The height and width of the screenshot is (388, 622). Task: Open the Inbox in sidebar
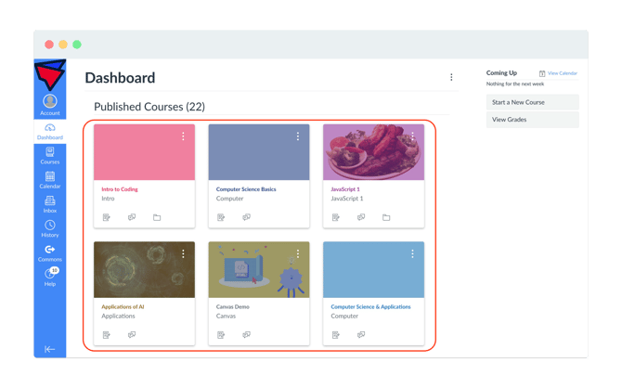[x=50, y=204]
